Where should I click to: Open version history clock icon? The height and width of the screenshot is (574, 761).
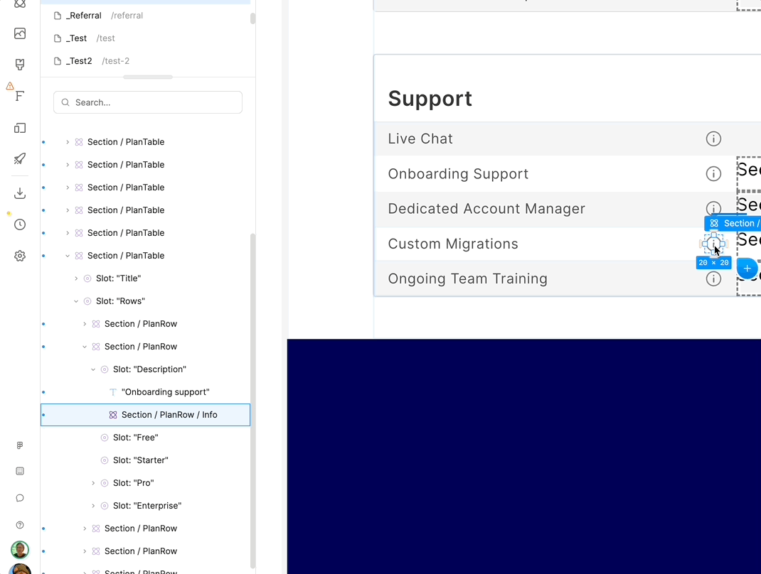click(20, 224)
